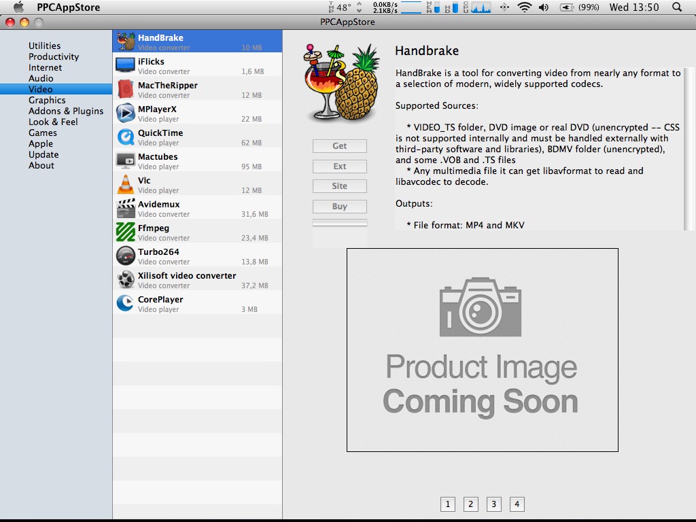Click the Mactubes screen icon
696x522 pixels.
click(x=126, y=160)
